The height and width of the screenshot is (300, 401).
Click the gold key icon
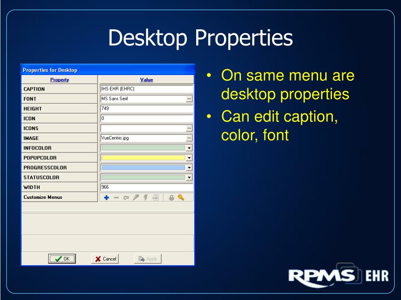coord(181,197)
